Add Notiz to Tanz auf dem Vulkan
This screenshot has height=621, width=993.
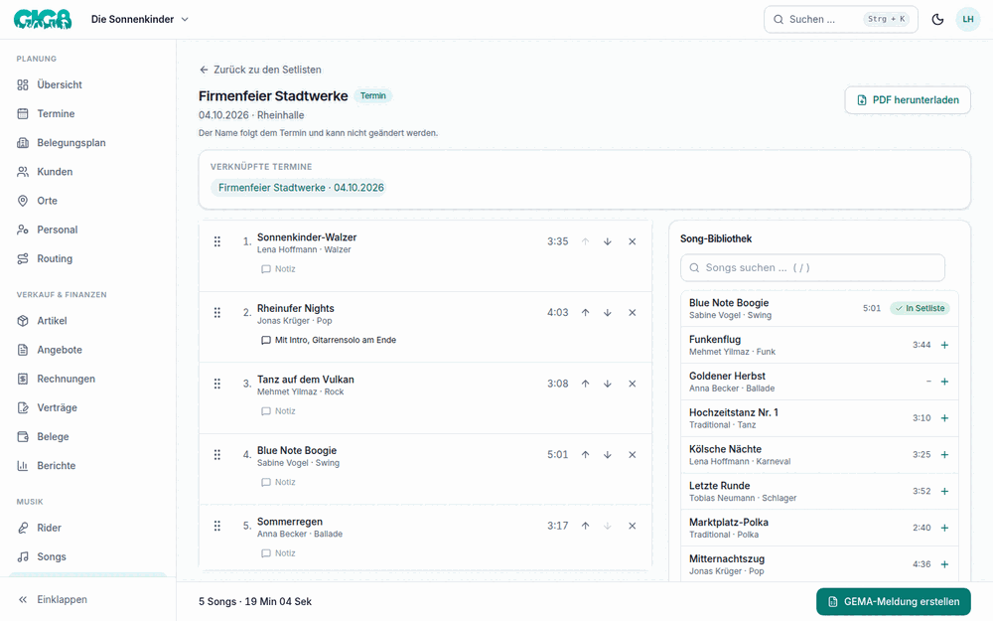(279, 411)
